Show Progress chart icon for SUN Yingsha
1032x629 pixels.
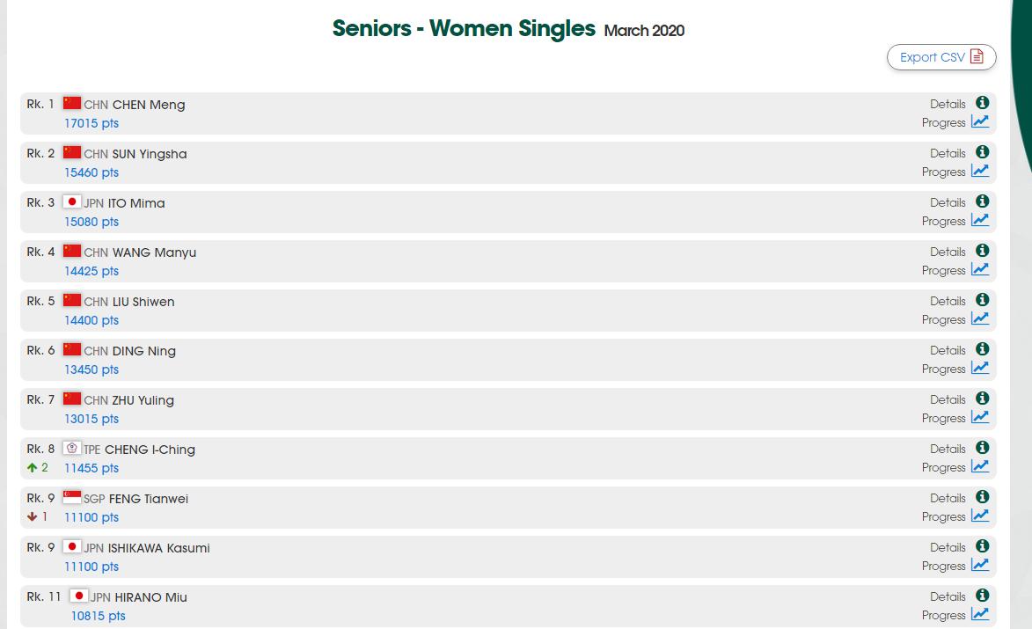click(x=980, y=172)
